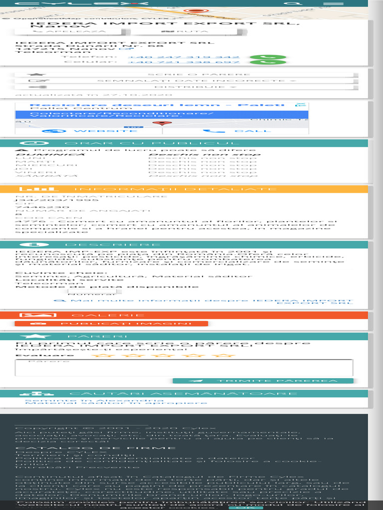This screenshot has width=383, height=510.
Task: Click the phone icon in the ad
Action: coord(213,131)
